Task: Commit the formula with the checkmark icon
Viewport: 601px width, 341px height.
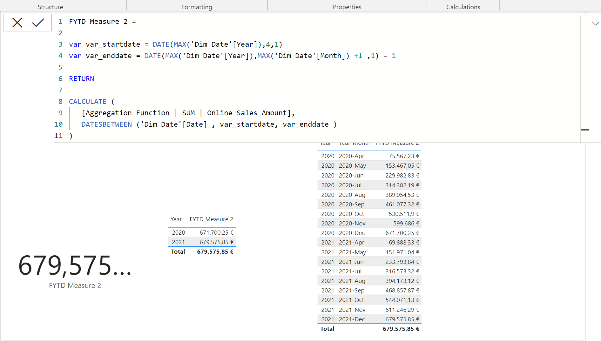Action: pyautogui.click(x=38, y=23)
